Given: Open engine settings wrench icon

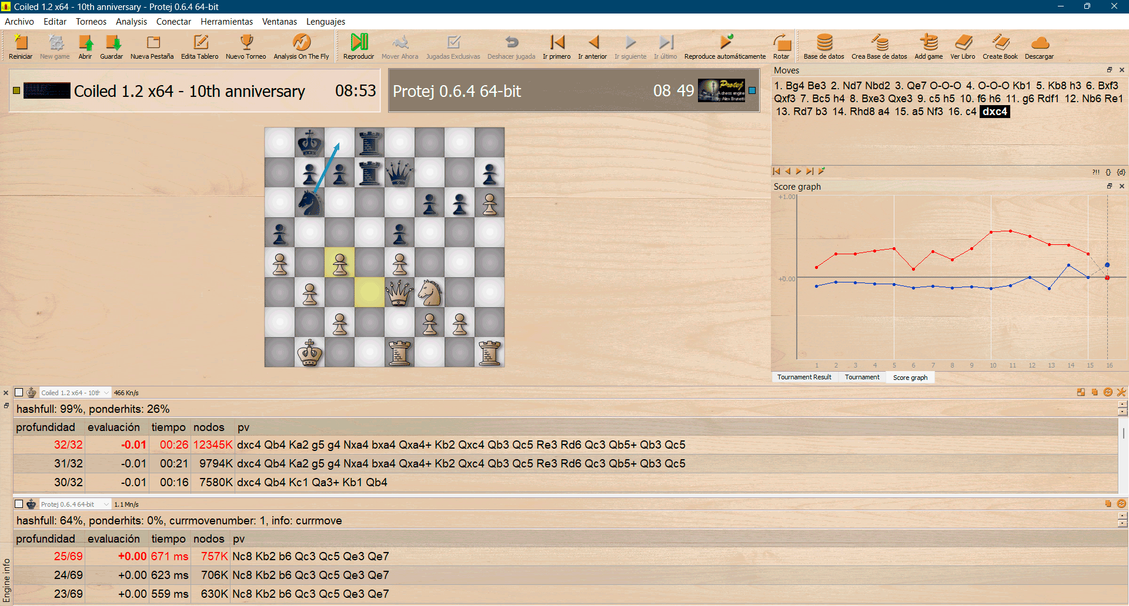Looking at the screenshot, I should [x=1121, y=392].
